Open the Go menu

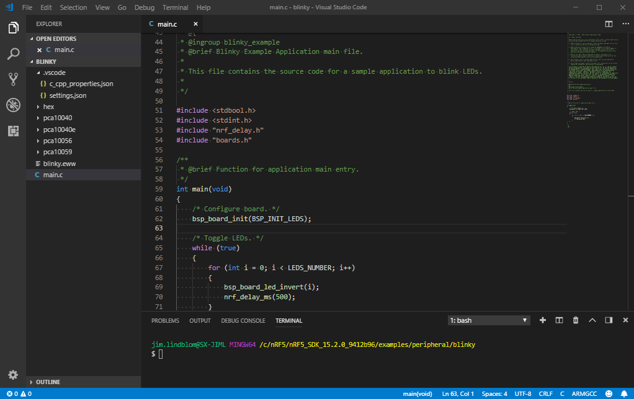pyautogui.click(x=122, y=7)
